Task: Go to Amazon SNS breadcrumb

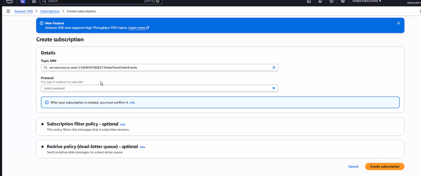Action: point(24,11)
